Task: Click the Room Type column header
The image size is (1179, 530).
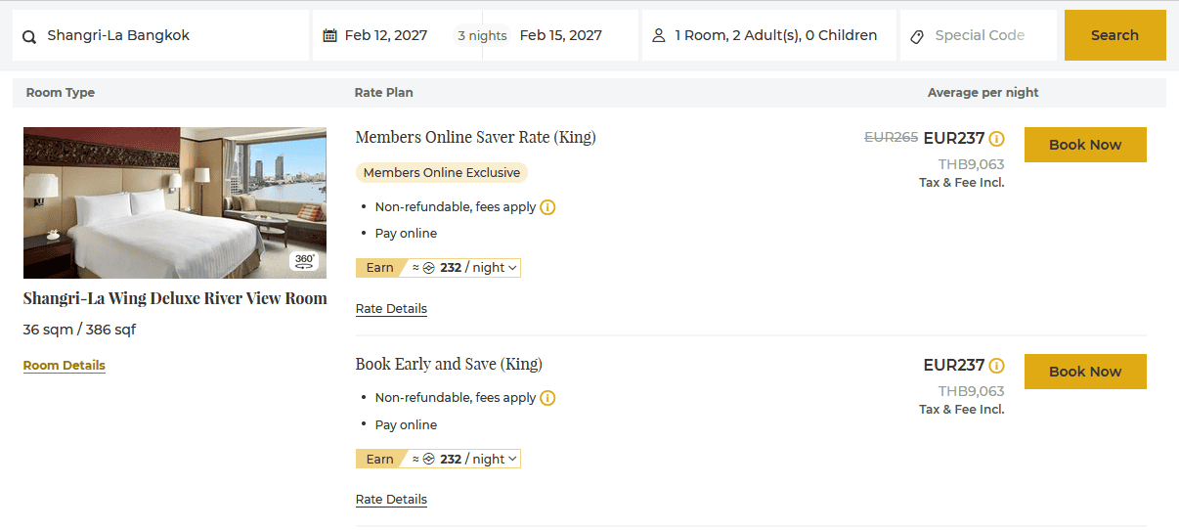Action: pos(61,93)
